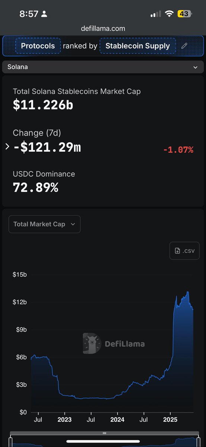Tap the DefiLlama llama logo watermark
The height and width of the screenshot is (447, 206).
coord(92,343)
